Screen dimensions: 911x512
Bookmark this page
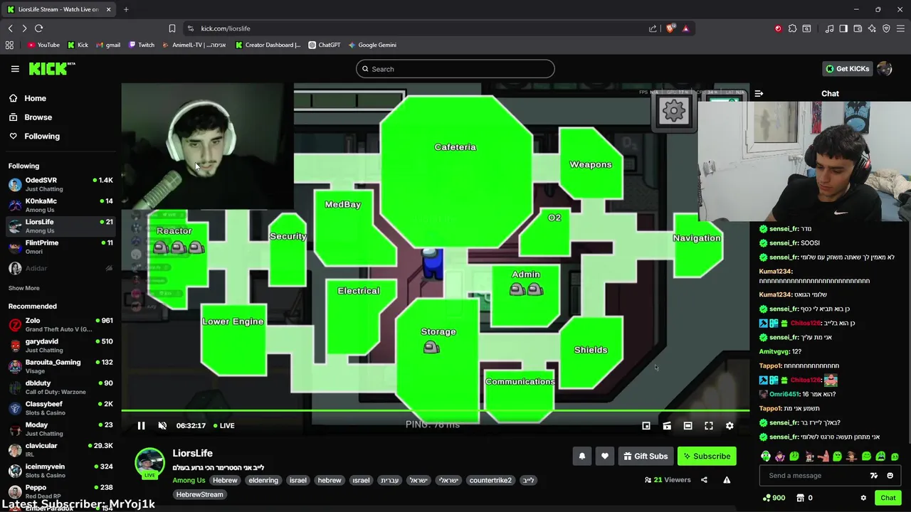(x=172, y=28)
